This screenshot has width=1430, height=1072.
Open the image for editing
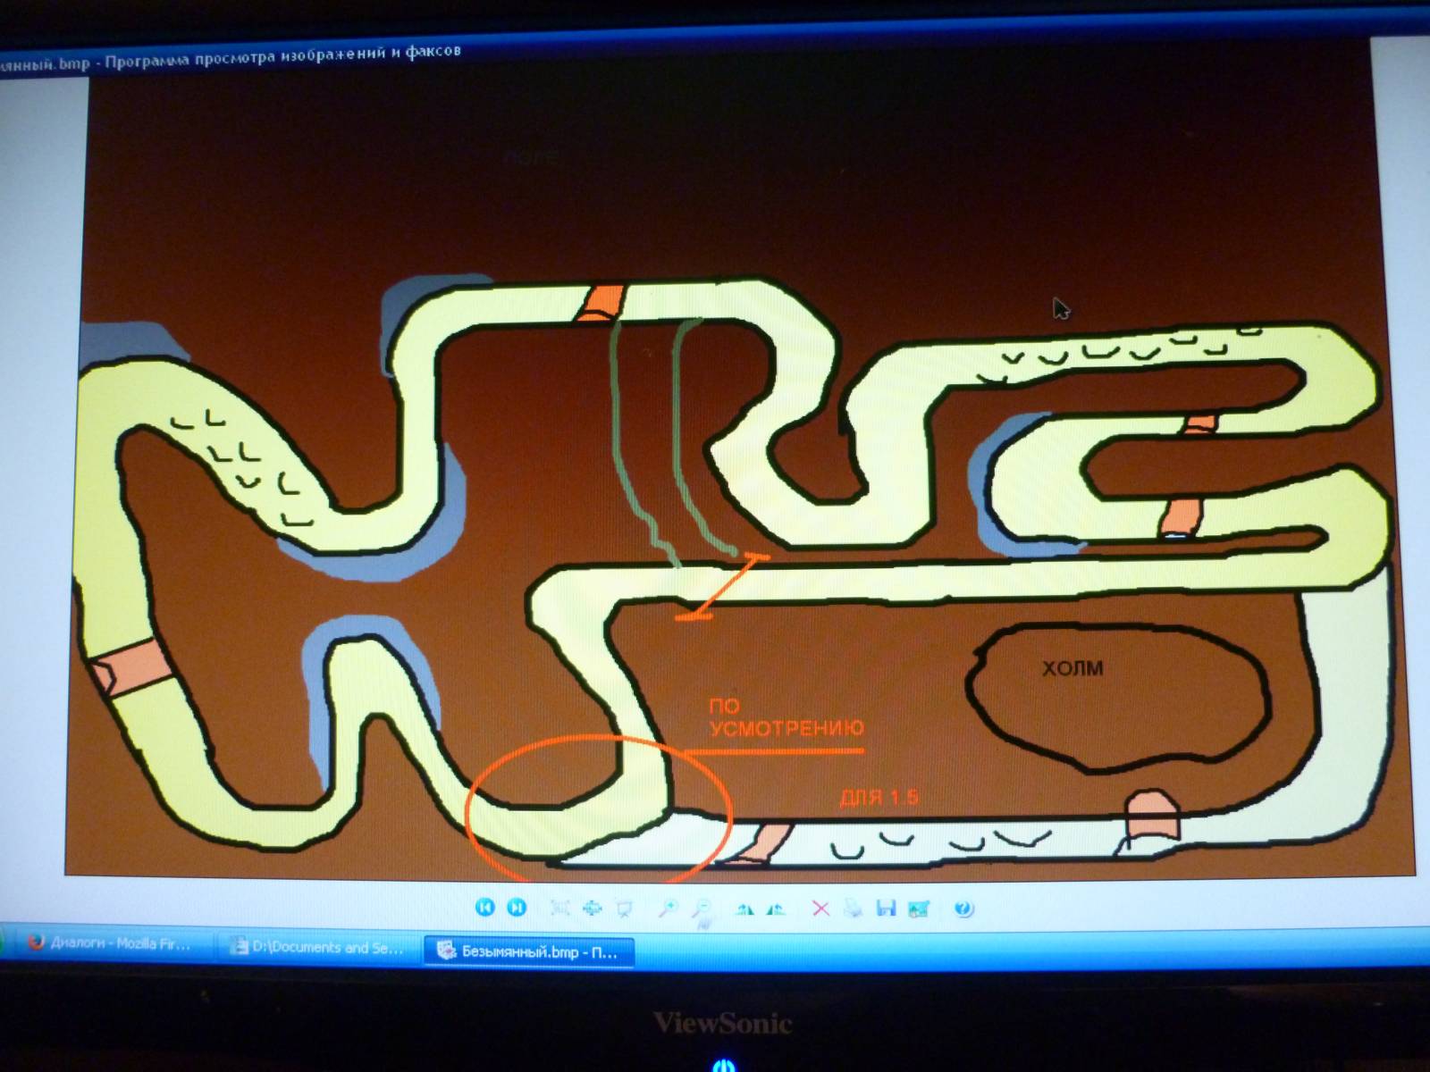coord(918,909)
